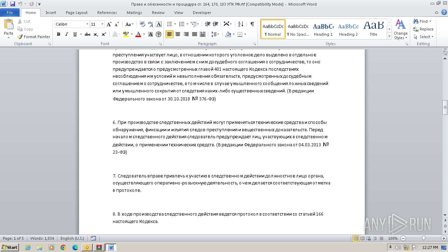448x252 pixels.
Task: Increase paragraph indent
Action: coord(216,24)
